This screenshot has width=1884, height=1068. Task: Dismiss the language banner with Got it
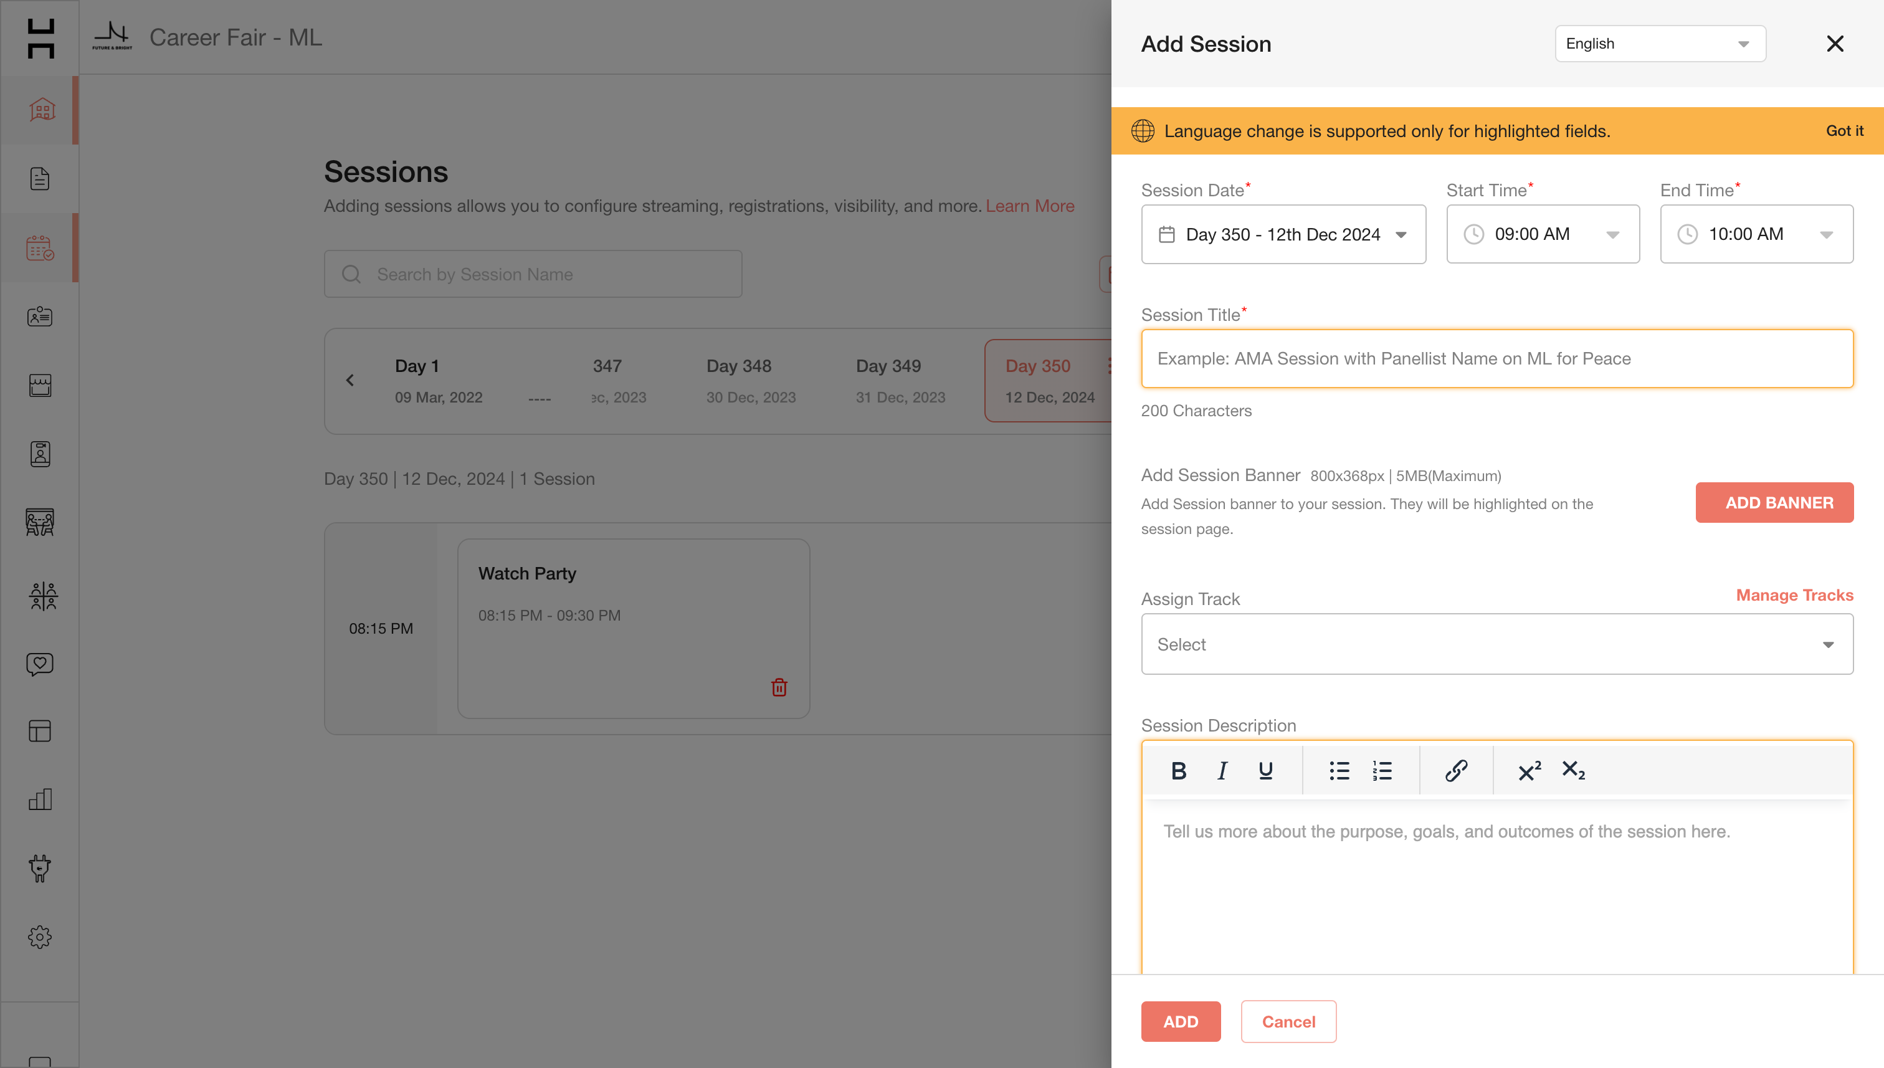[1844, 131]
